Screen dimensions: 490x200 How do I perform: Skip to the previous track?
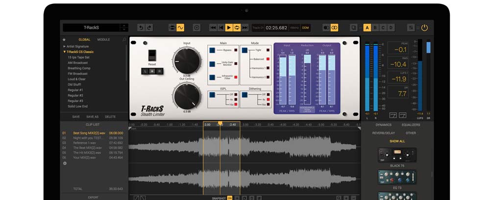[213, 28]
